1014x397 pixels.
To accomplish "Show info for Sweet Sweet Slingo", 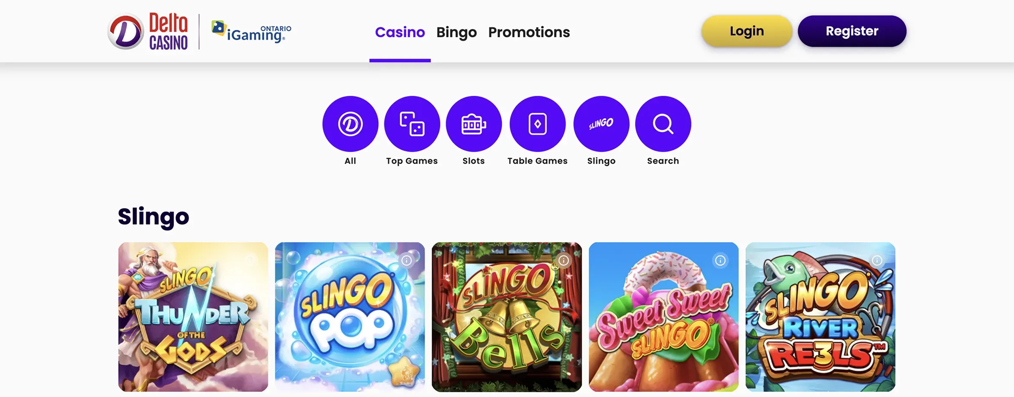I will point(720,260).
